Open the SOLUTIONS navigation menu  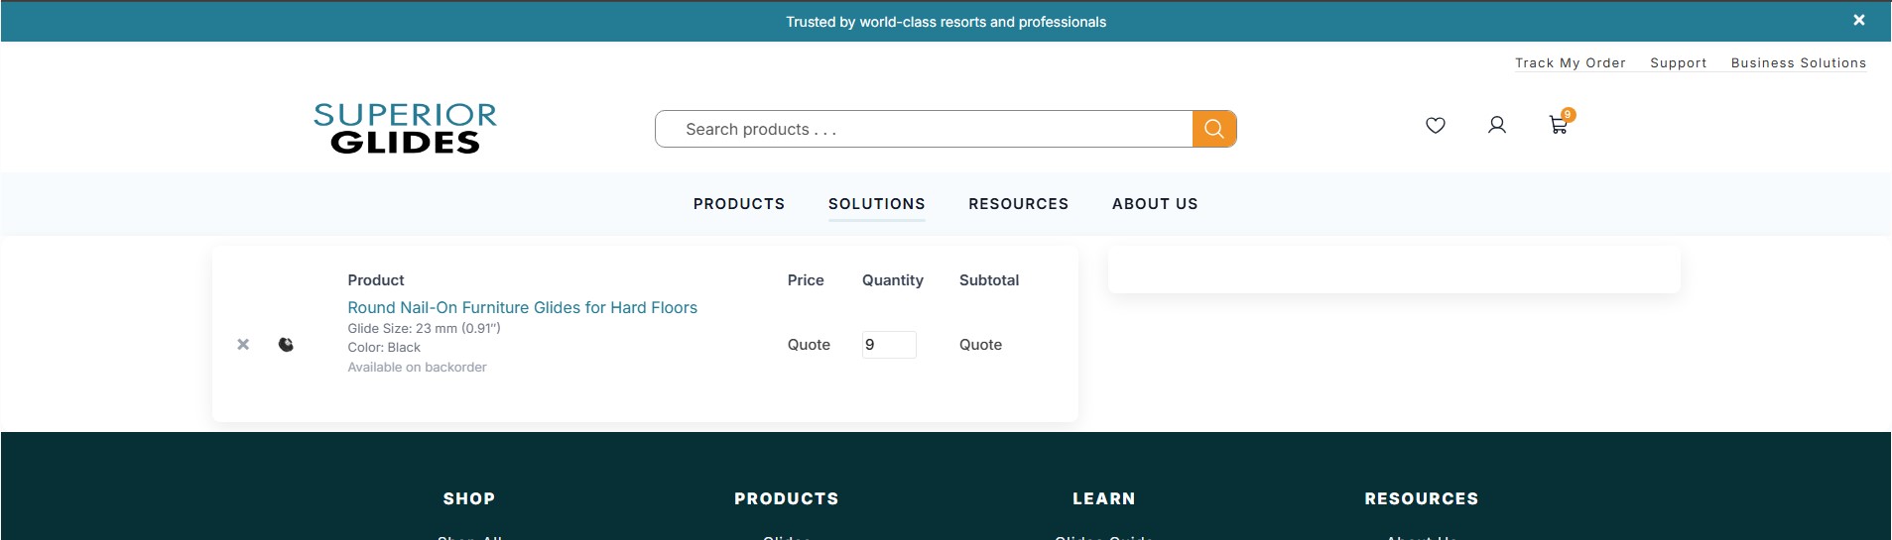[x=876, y=204]
